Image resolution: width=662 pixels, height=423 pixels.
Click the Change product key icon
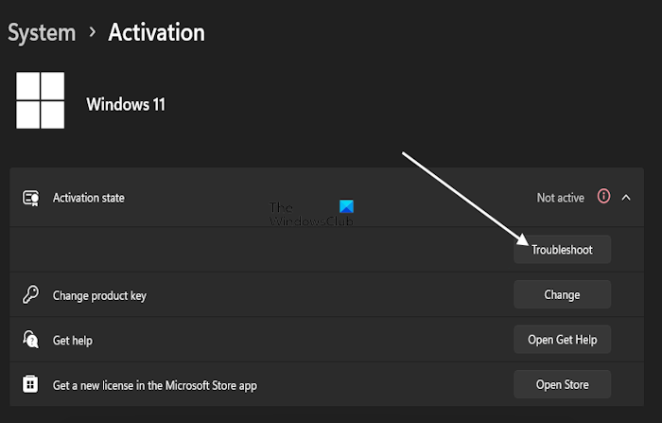coord(30,295)
